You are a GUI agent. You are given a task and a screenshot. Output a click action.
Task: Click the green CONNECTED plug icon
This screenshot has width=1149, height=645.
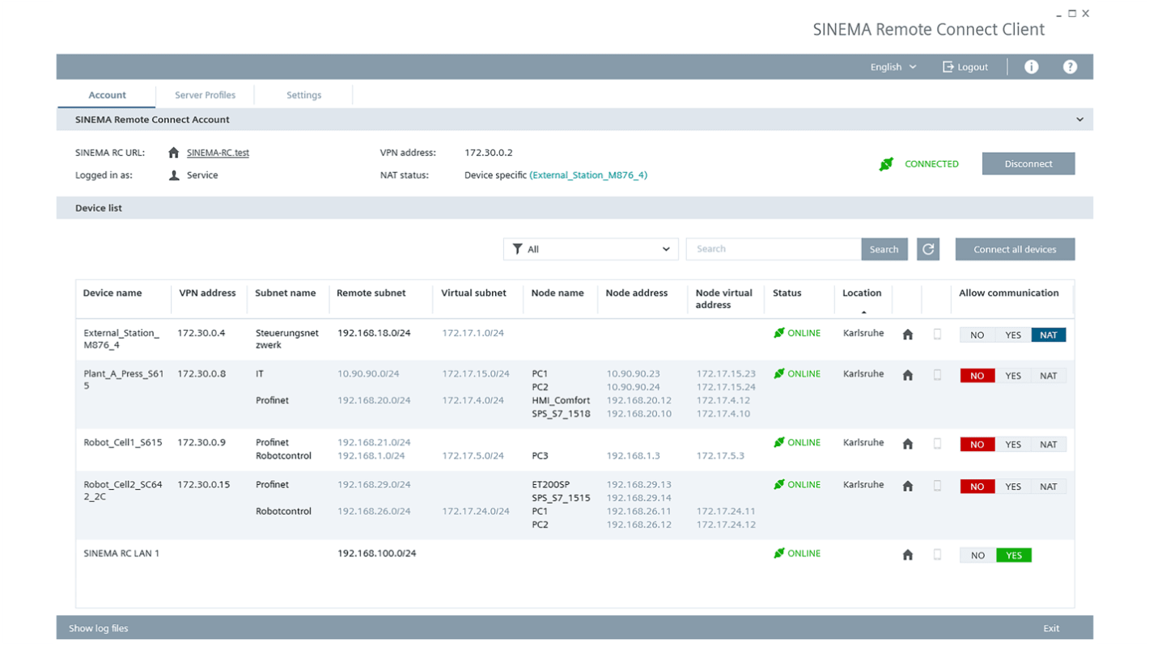[x=886, y=164]
